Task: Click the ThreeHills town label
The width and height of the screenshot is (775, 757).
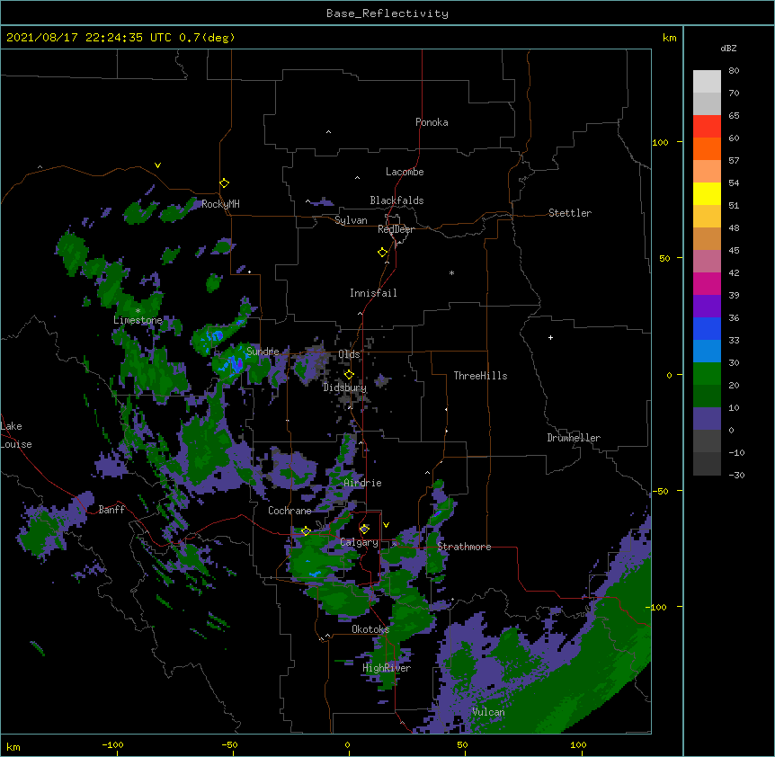Action: [480, 376]
